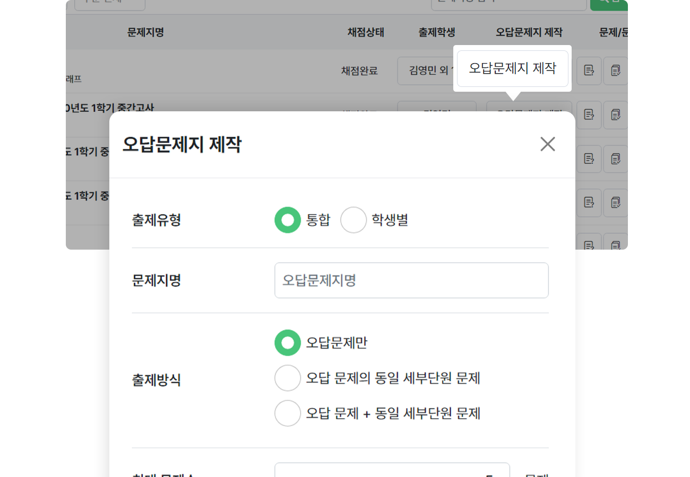Click the highlighted 오답문제지 제작 button

tap(512, 68)
